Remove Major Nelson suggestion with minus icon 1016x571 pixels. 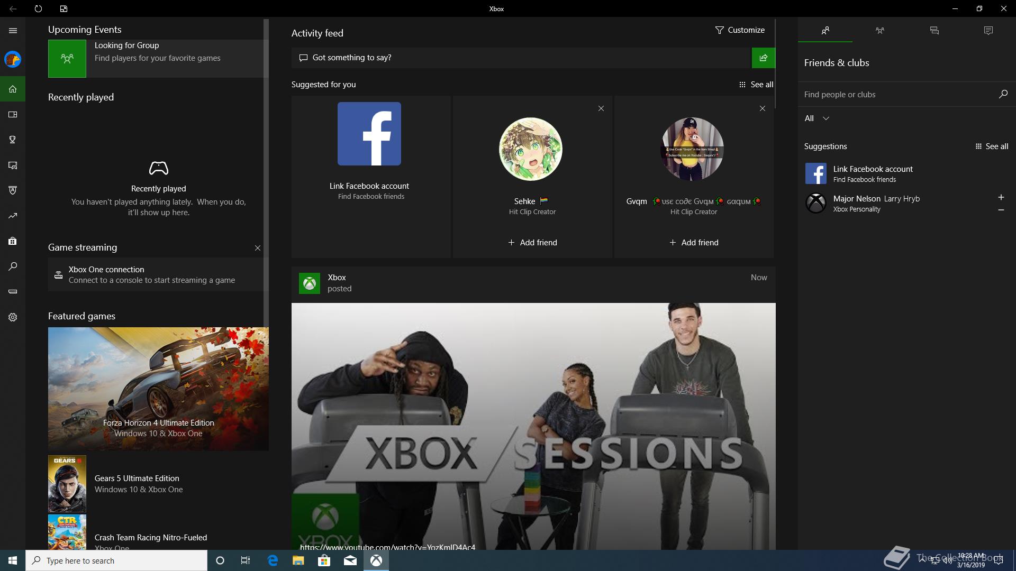[x=1001, y=210]
